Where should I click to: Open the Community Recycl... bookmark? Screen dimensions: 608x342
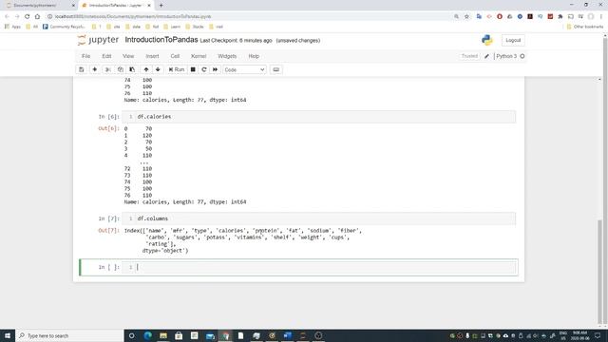[64, 27]
